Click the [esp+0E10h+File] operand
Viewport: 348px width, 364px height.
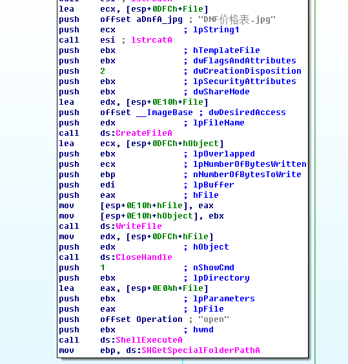point(167,102)
